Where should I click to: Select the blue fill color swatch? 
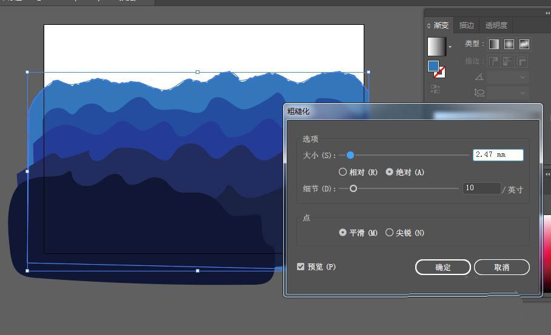[x=433, y=66]
